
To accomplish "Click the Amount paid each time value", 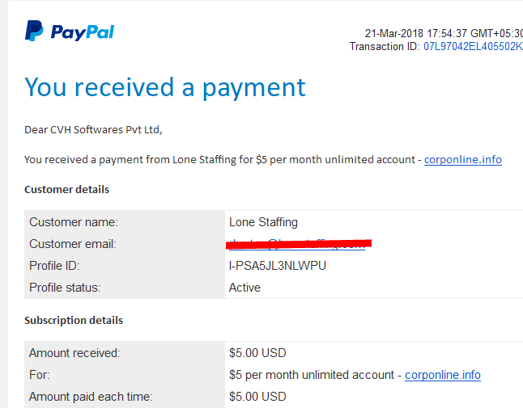I will pyautogui.click(x=257, y=397).
